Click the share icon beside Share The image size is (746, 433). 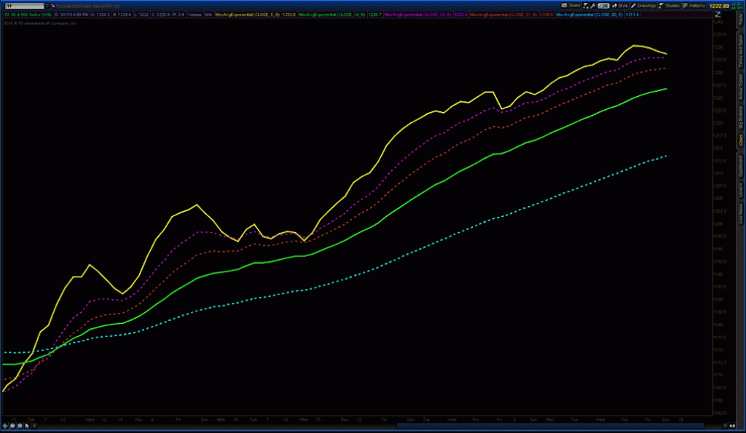(564, 6)
